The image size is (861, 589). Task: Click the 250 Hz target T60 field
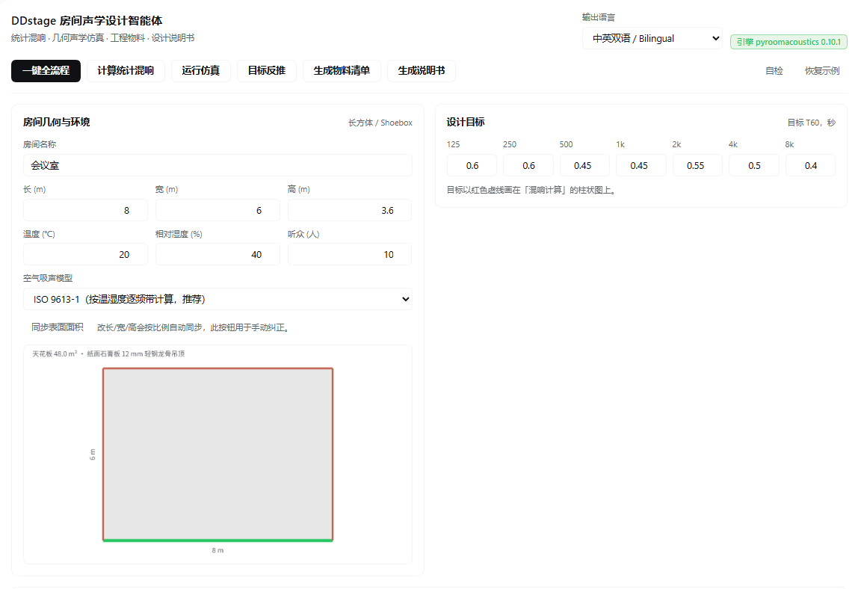pos(528,165)
